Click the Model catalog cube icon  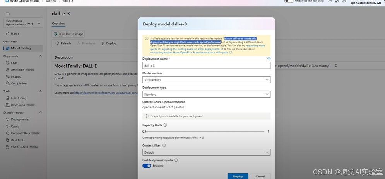(8, 49)
